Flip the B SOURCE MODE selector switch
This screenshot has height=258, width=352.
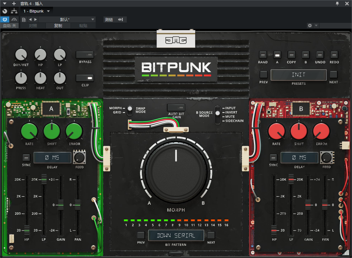coord(217,115)
